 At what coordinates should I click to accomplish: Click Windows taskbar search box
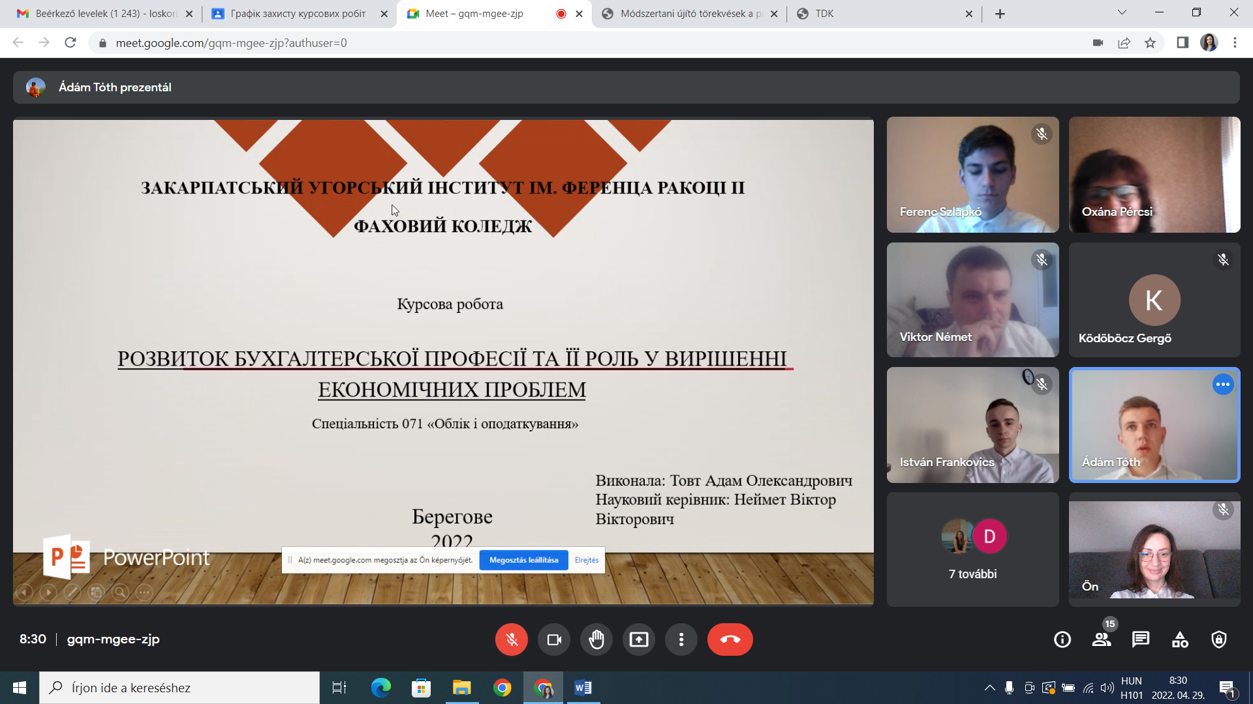(x=179, y=688)
